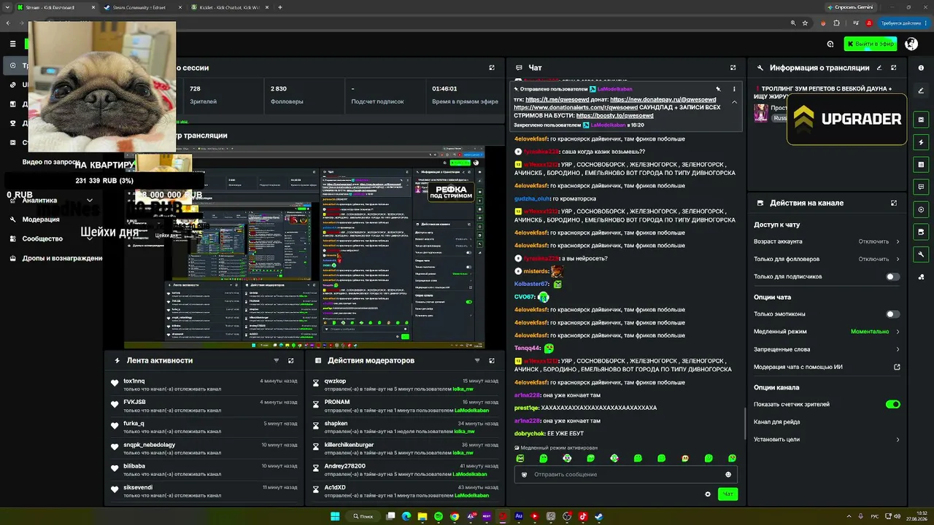The width and height of the screenshot is (934, 525).
Task: Open Adobe Audition from the taskbar
Action: coord(519,516)
